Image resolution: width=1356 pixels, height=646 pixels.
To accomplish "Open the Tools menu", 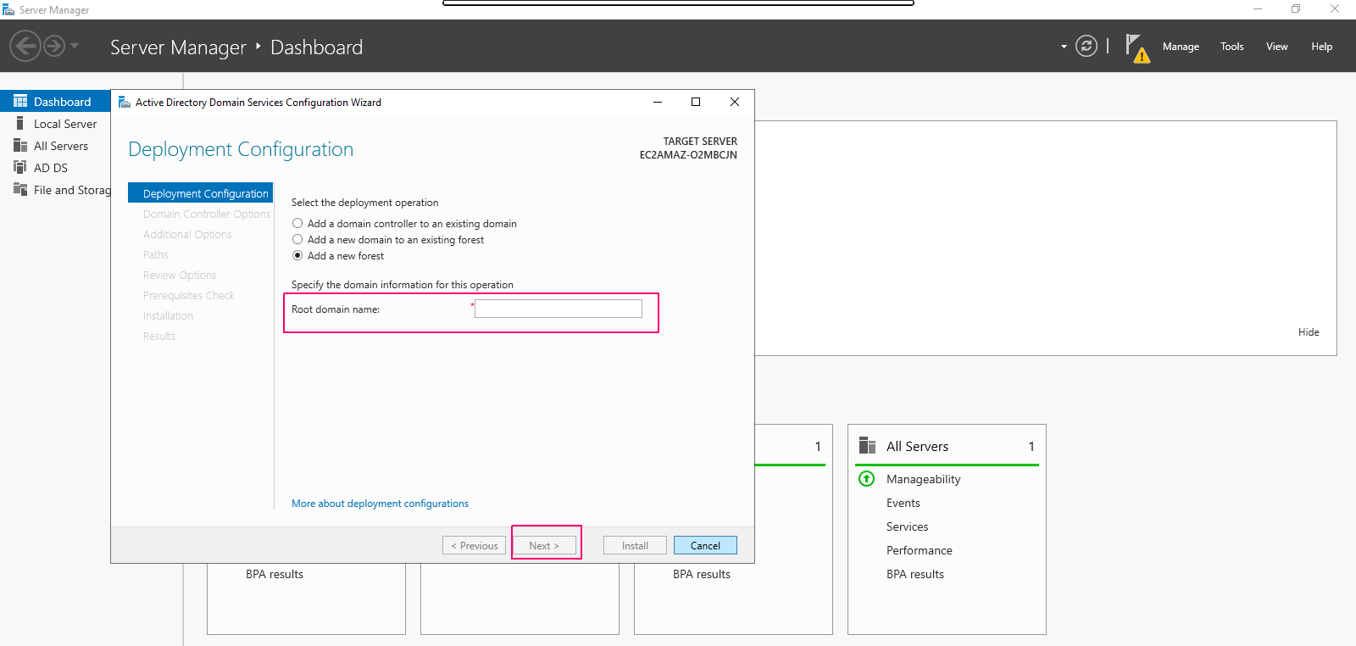I will pos(1232,47).
